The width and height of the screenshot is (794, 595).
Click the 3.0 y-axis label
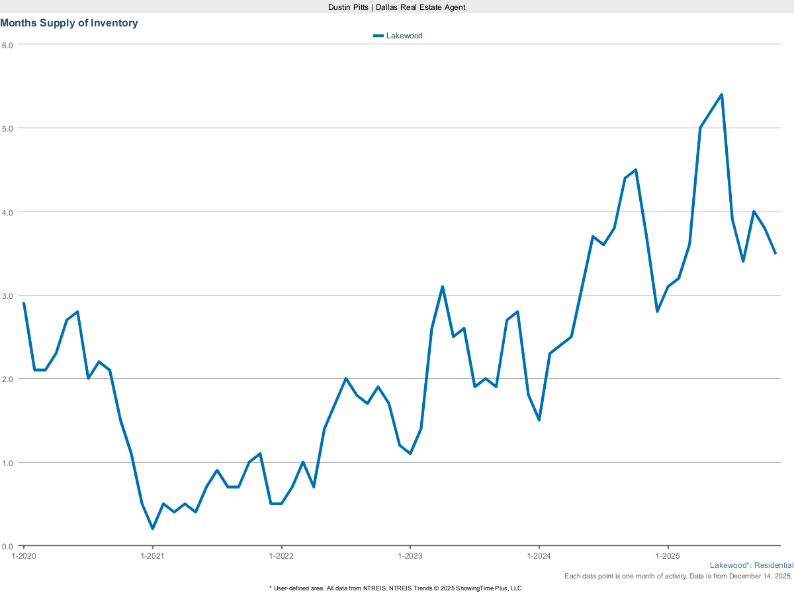tap(7, 296)
